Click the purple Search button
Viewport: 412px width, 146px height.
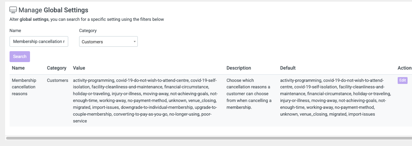pyautogui.click(x=20, y=57)
